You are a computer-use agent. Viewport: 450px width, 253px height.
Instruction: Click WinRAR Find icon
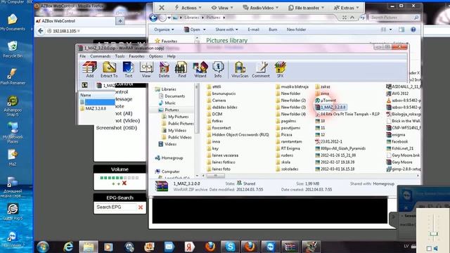181,69
